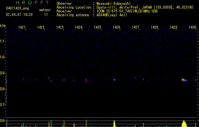Click the 0.7 kHz frequency label
This screenshot has height=127, width=199.
3,105
